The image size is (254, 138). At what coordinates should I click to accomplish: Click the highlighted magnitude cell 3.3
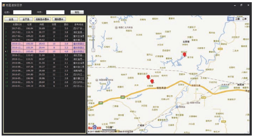click(66, 48)
